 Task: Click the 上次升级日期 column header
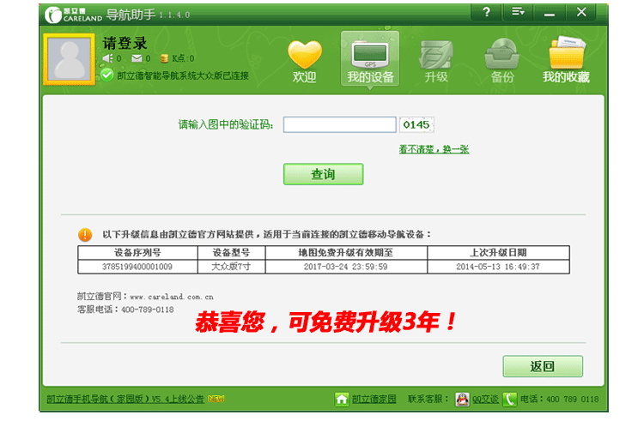tap(498, 253)
